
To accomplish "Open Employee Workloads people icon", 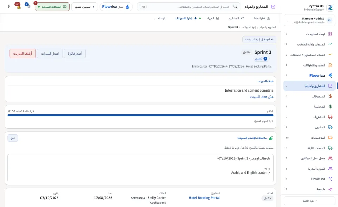I will tap(330, 158).
